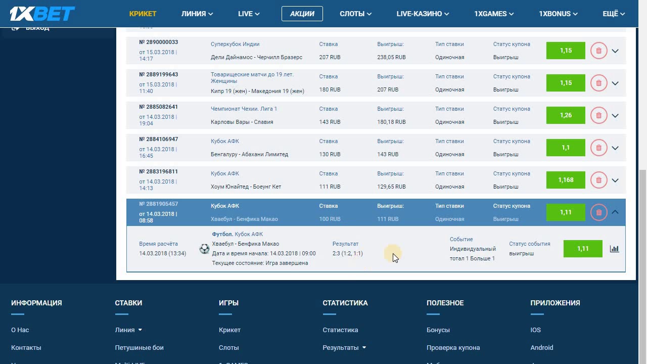Image resolution: width=647 pixels, height=364 pixels.
Task: Expand coupon № 2890000033 details
Action: tap(615, 51)
